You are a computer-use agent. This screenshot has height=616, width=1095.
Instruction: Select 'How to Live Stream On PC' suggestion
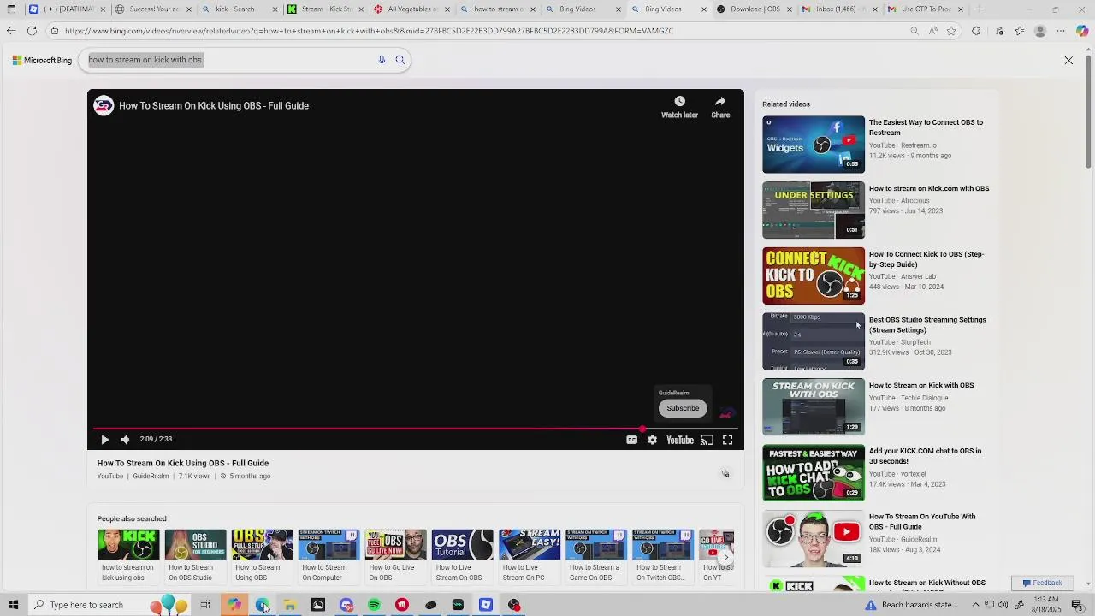click(529, 556)
